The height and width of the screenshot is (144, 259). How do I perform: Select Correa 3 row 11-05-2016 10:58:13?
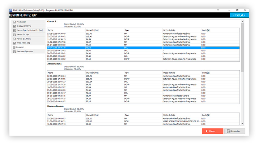tap(143, 39)
